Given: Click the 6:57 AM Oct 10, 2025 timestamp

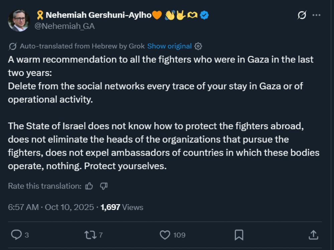Looking at the screenshot, I should point(51,207).
